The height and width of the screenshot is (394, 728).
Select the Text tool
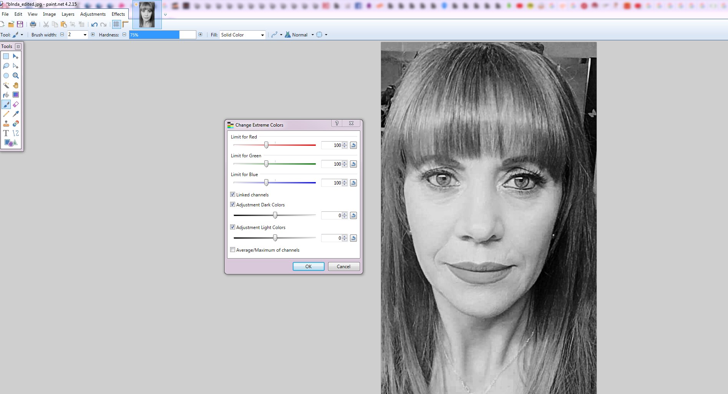[x=6, y=133]
